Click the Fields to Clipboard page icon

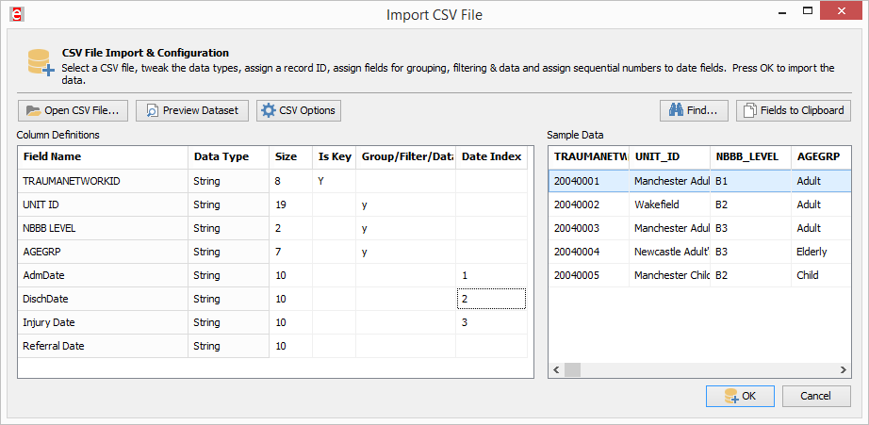pos(750,110)
